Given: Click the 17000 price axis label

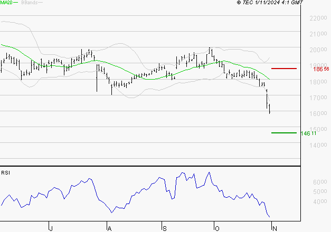Looking at the screenshot, I should point(318,98).
